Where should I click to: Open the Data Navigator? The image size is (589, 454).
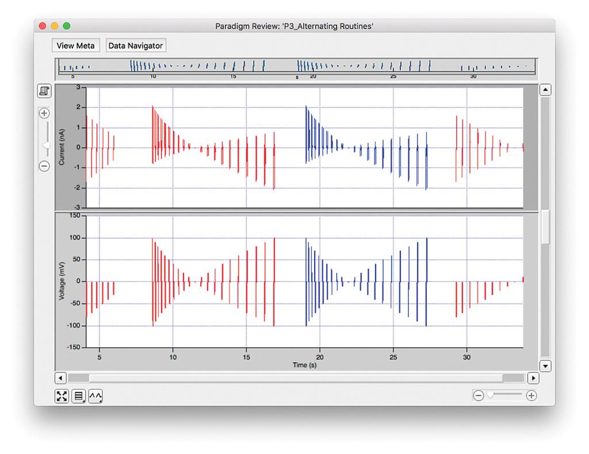coord(136,45)
